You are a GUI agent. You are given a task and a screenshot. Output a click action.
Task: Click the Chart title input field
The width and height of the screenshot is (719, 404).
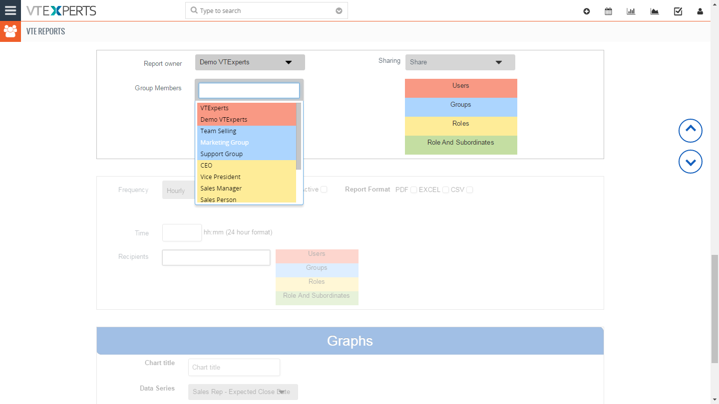pyautogui.click(x=234, y=367)
